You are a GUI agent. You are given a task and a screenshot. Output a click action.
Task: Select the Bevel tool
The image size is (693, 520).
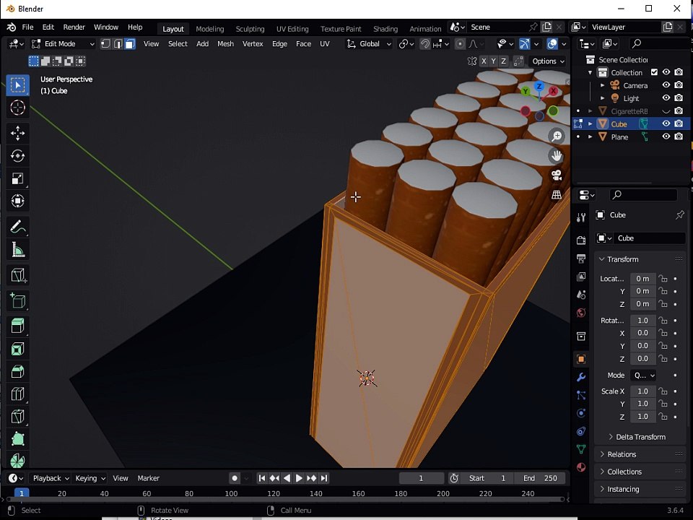pyautogui.click(x=17, y=371)
